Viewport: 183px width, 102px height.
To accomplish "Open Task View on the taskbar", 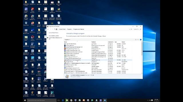I will click(x=59, y=100).
